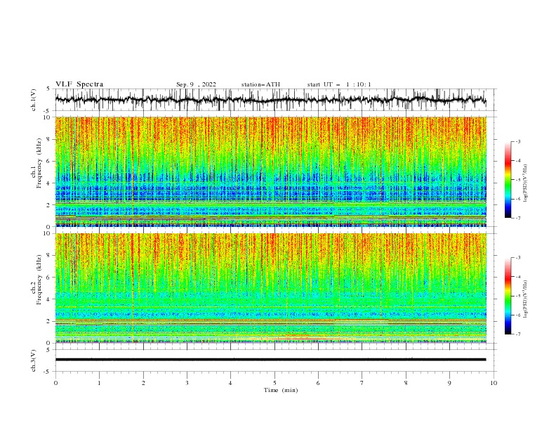Click the "-7" tick on ch.2 colorbar

[518, 334]
